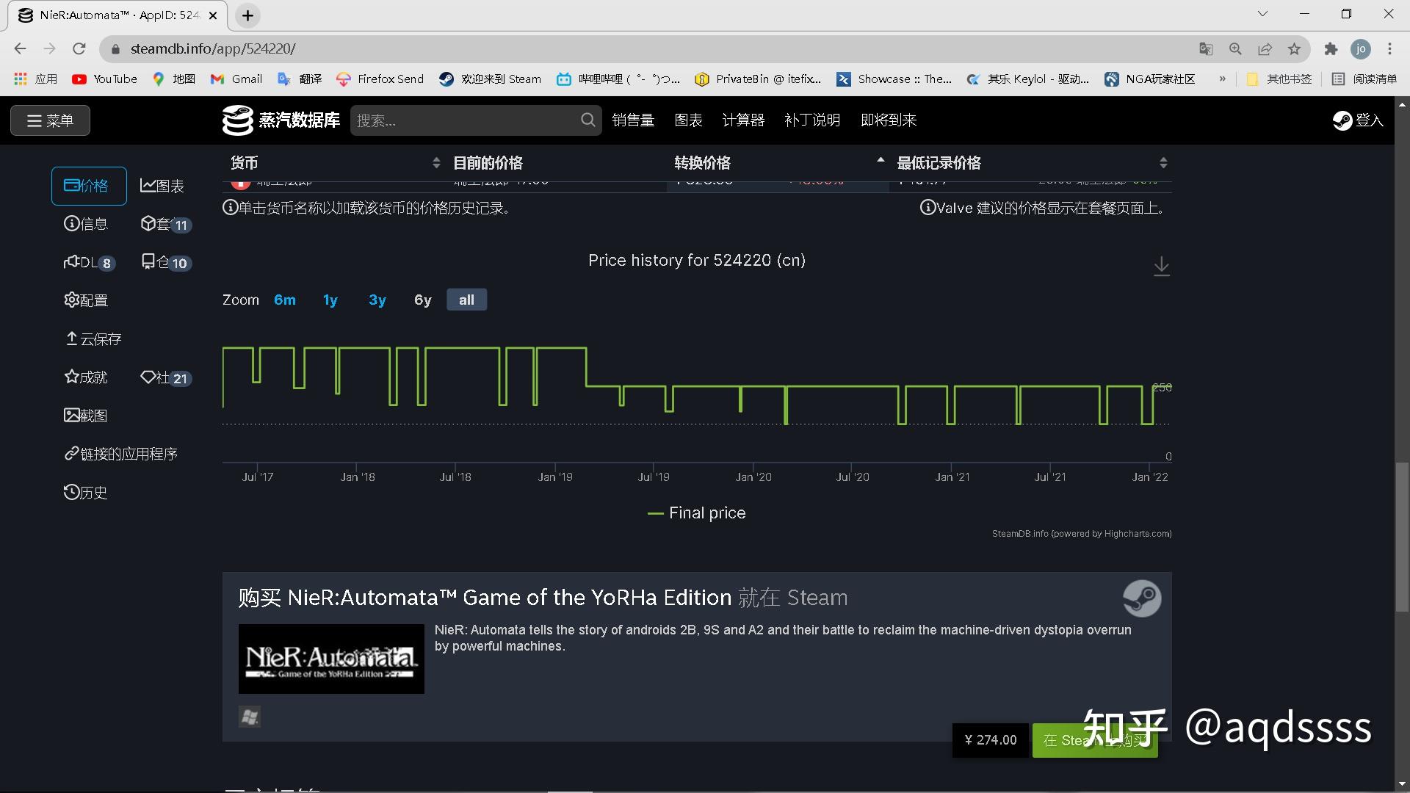Click the browser extensions puzzle icon

(1331, 49)
